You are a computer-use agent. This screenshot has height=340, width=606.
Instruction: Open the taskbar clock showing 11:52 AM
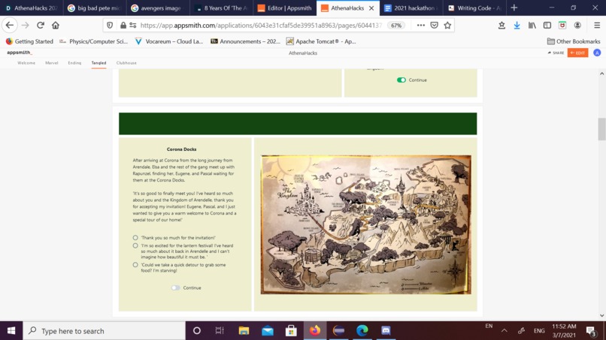pyautogui.click(x=564, y=331)
